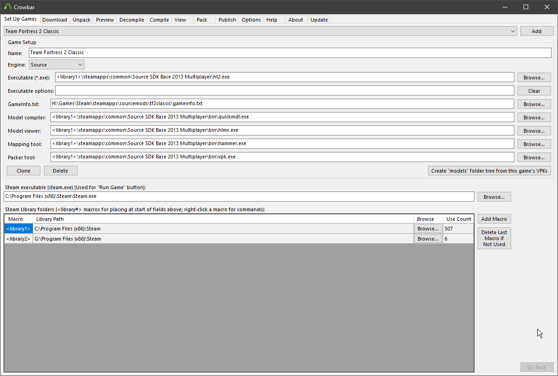Delete the current game setup
Viewport: 558px width, 376px height.
coord(61,171)
